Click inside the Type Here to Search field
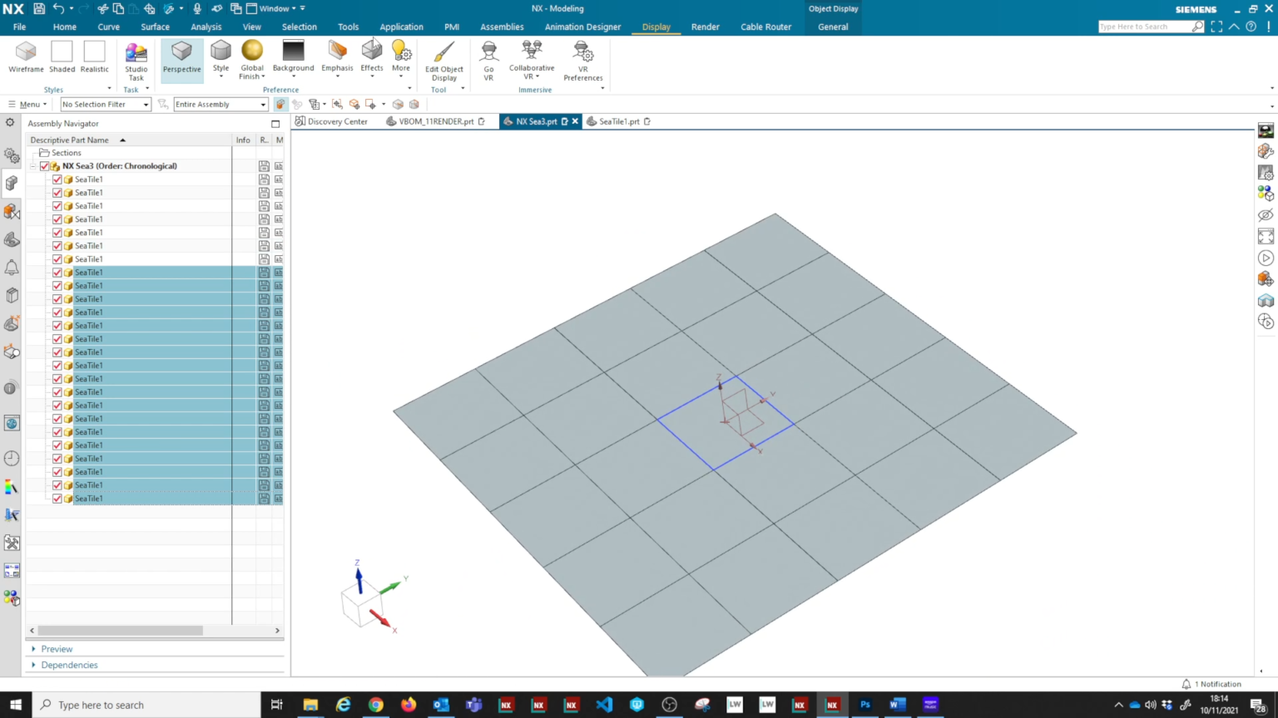Viewport: 1278px width, 718px height. click(x=1148, y=26)
